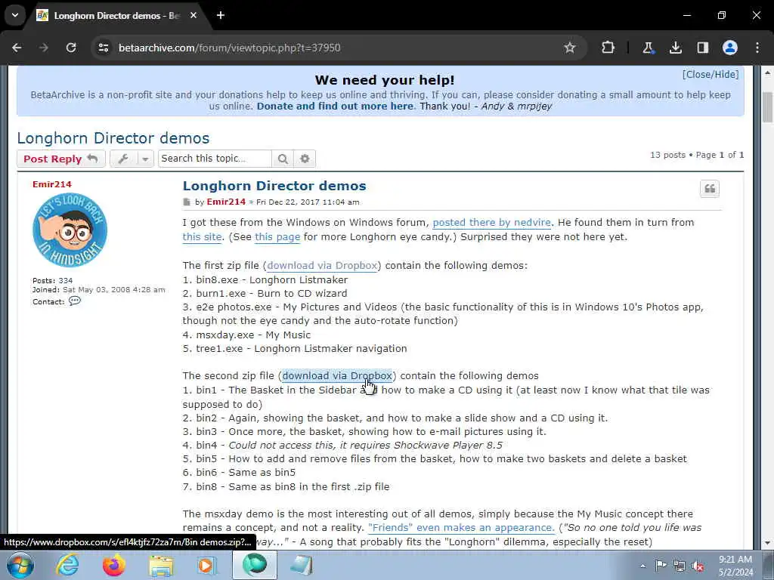Image resolution: width=774 pixels, height=580 pixels.
Task: Go back to the previous page
Action: [17, 48]
